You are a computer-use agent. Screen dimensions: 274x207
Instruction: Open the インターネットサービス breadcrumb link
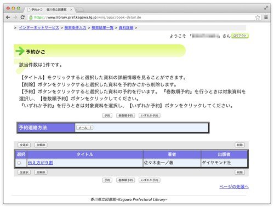(39, 27)
